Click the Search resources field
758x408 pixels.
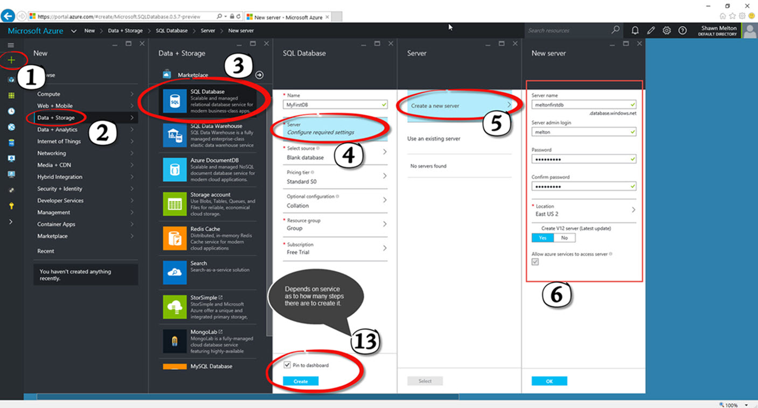[x=567, y=31]
